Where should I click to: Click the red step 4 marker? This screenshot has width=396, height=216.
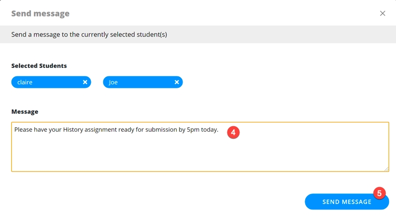pyautogui.click(x=233, y=132)
